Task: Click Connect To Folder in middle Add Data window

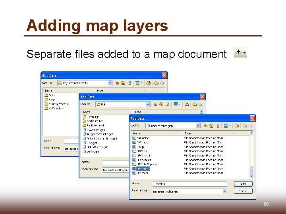Action: (186, 105)
